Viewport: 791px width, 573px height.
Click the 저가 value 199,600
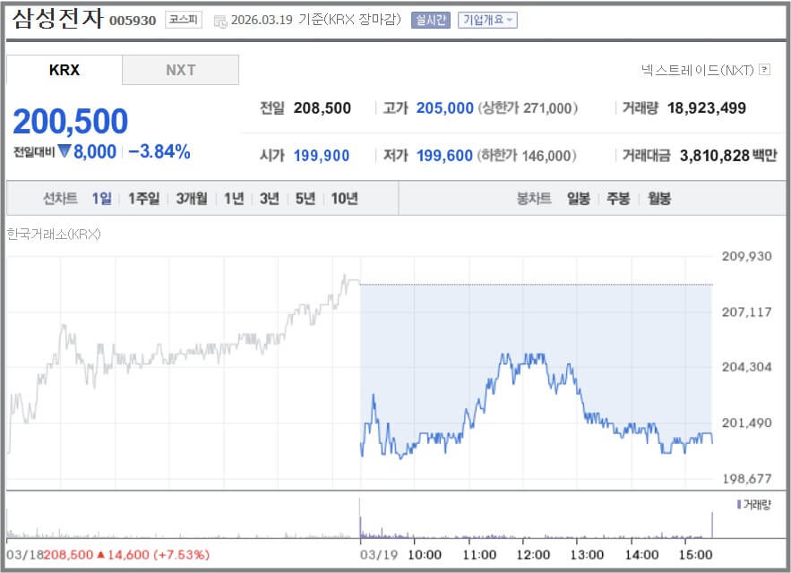pos(444,156)
